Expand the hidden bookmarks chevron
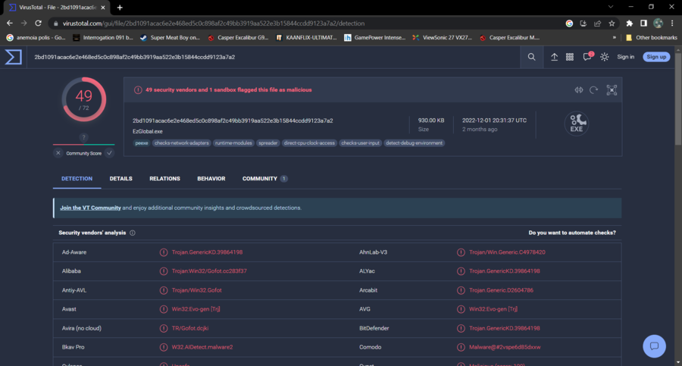The image size is (682, 366). tap(615, 37)
